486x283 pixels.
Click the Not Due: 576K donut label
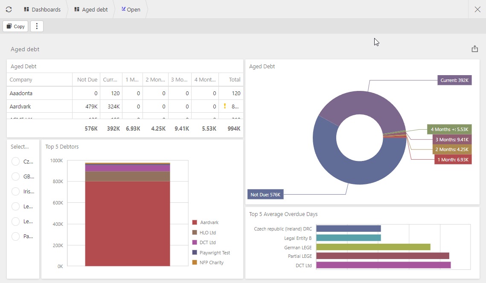click(x=265, y=194)
